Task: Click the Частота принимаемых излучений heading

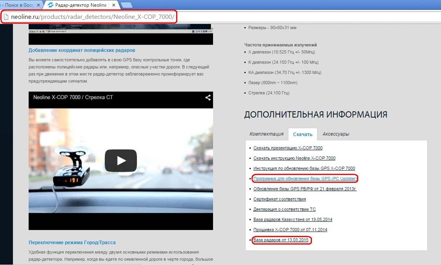Action: (280, 45)
